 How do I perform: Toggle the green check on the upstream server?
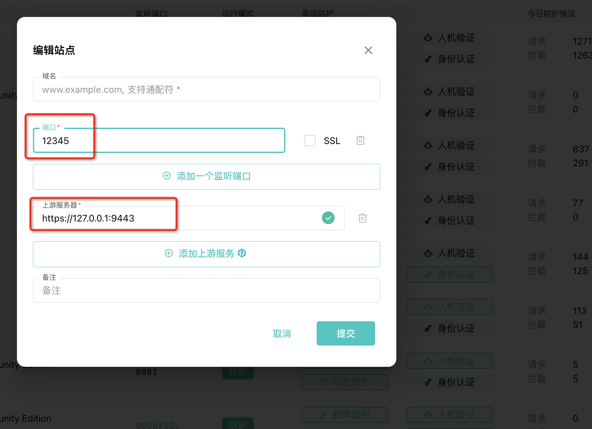[328, 218]
